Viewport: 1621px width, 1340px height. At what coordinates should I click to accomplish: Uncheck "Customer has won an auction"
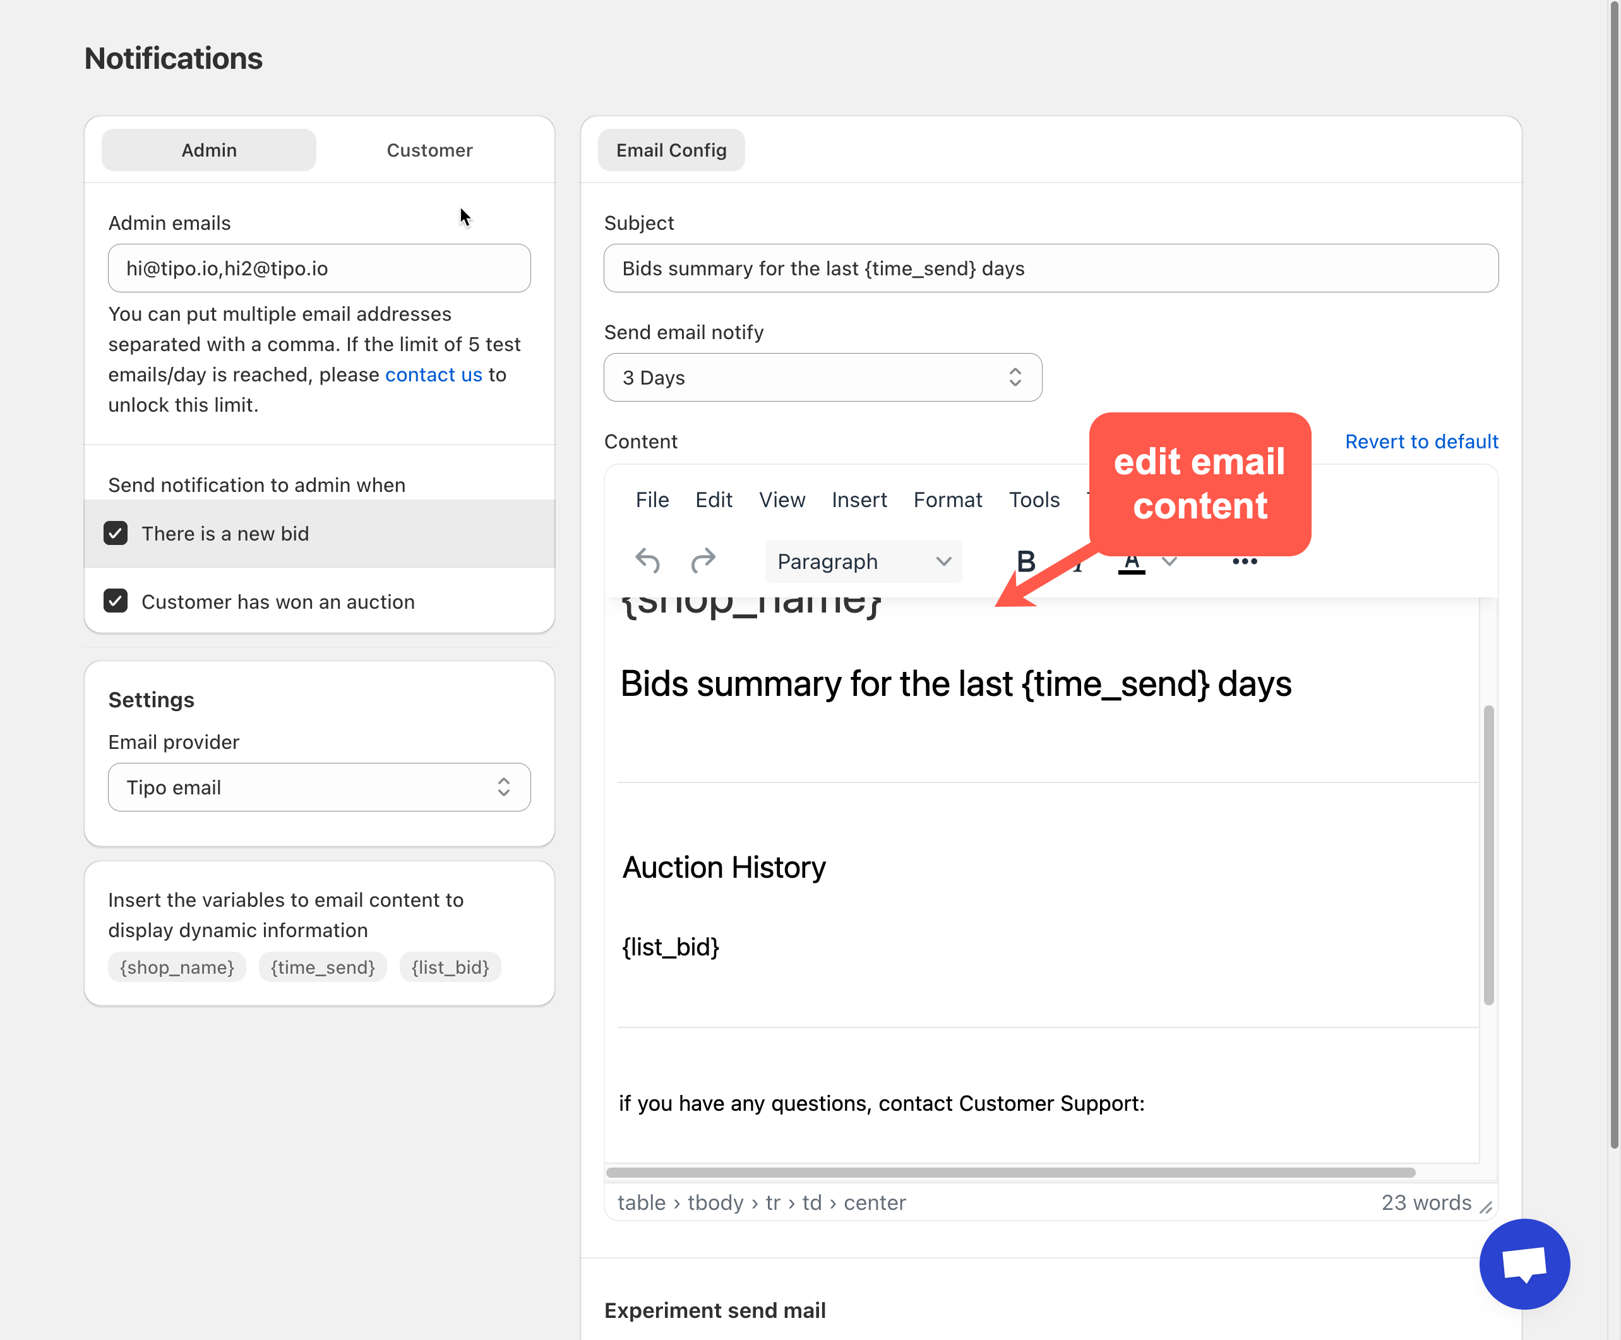[x=116, y=601]
